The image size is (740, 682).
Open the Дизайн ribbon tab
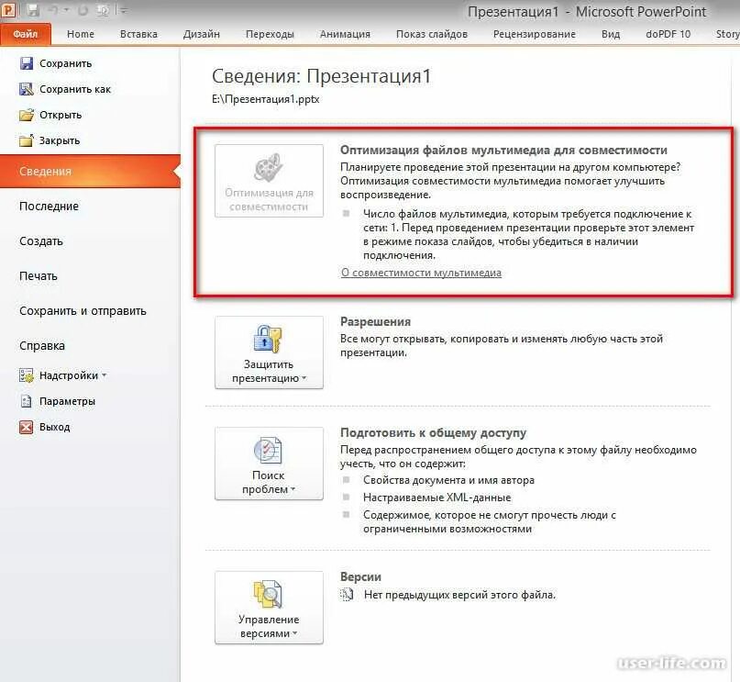[x=202, y=34]
